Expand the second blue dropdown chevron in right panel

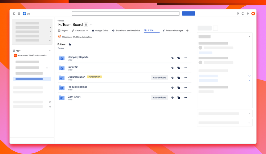tap(249, 80)
